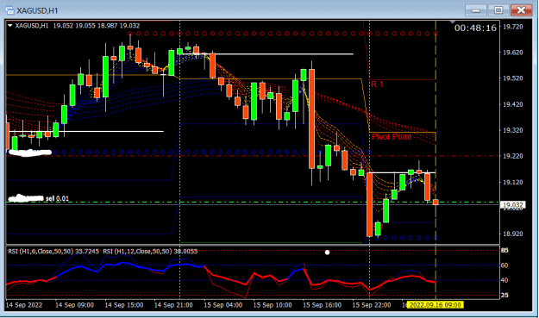This screenshot has width=539, height=318.
Task: Click the R 1 resistance label
Action: click(377, 84)
